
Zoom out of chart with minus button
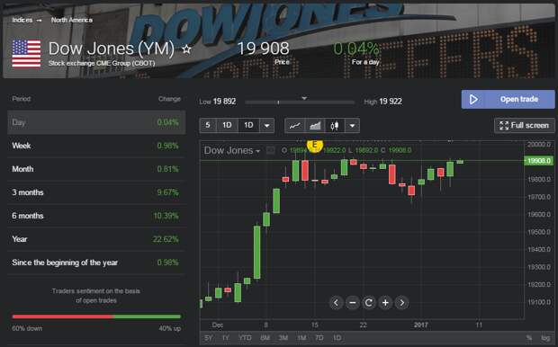tap(352, 303)
